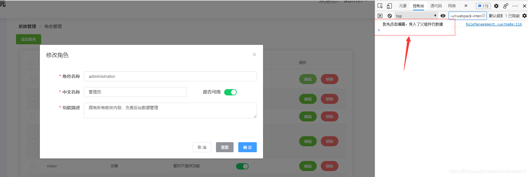Click the 角色名称 input field

(170, 76)
